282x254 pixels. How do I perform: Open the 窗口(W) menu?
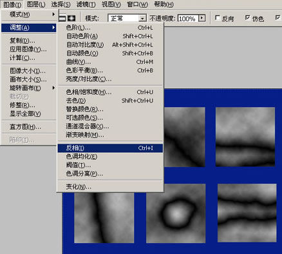click(137, 5)
